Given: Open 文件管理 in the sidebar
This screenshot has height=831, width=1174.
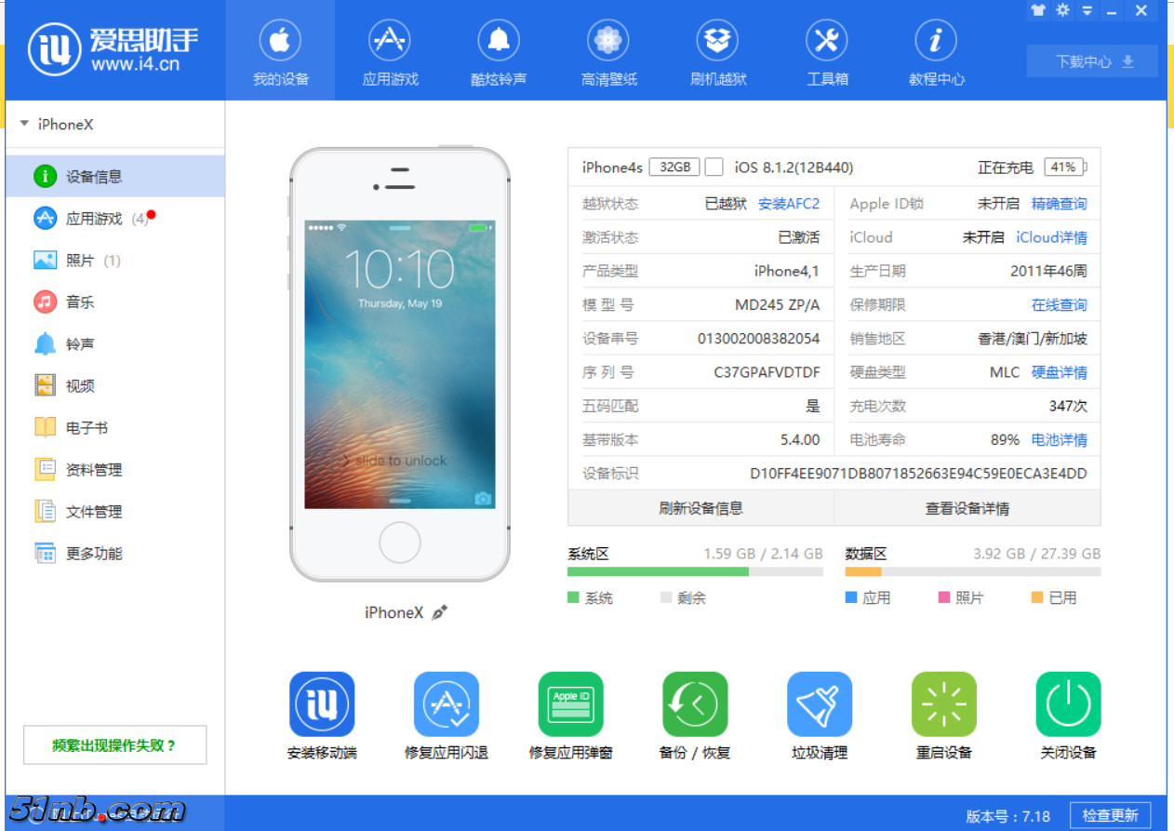Looking at the screenshot, I should click(x=115, y=511).
